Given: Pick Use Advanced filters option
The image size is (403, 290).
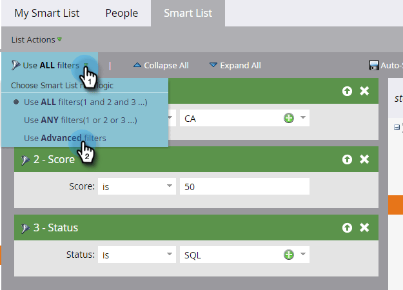Looking at the screenshot, I should [64, 138].
